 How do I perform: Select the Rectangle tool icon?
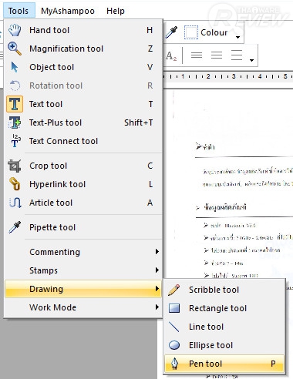(174, 308)
